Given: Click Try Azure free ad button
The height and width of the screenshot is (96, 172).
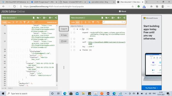Looking at the screenshot, I should click(x=152, y=88).
